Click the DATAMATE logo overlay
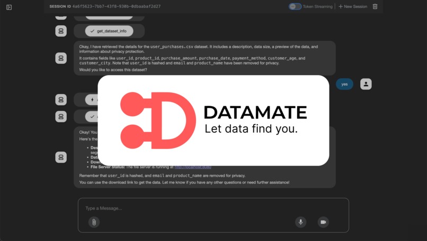 pyautogui.click(x=213, y=121)
